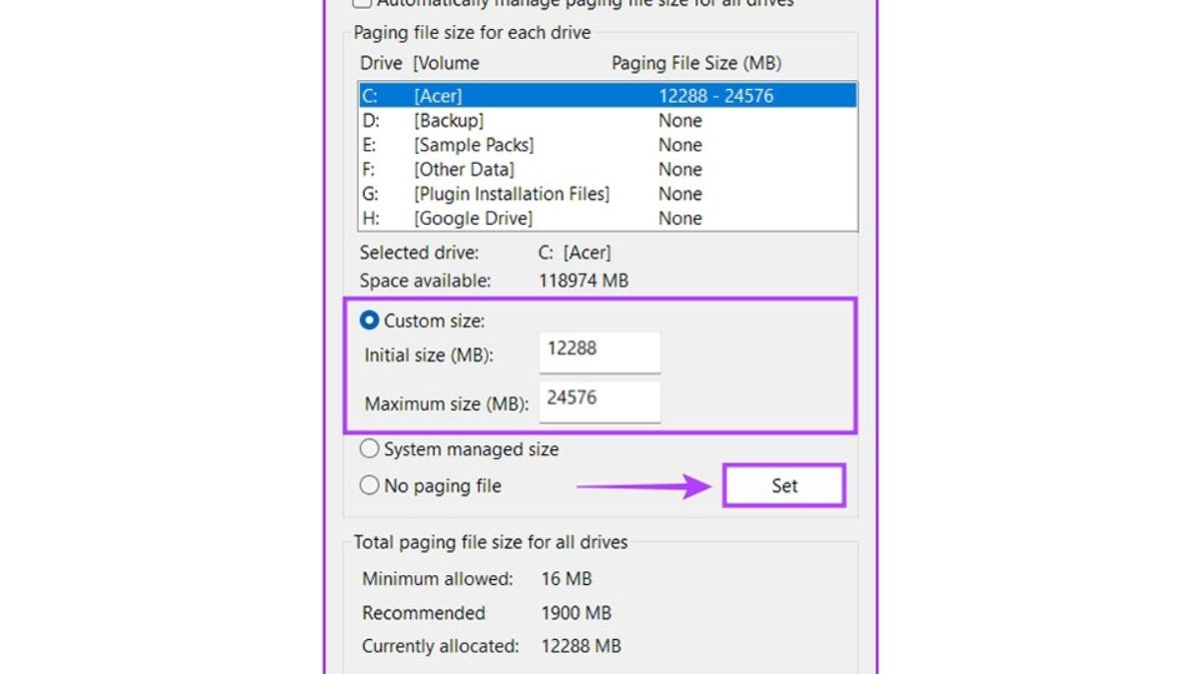This screenshot has height=674, width=1199.
Task: Focus the Maximum size (MB) input field
Action: coord(599,400)
